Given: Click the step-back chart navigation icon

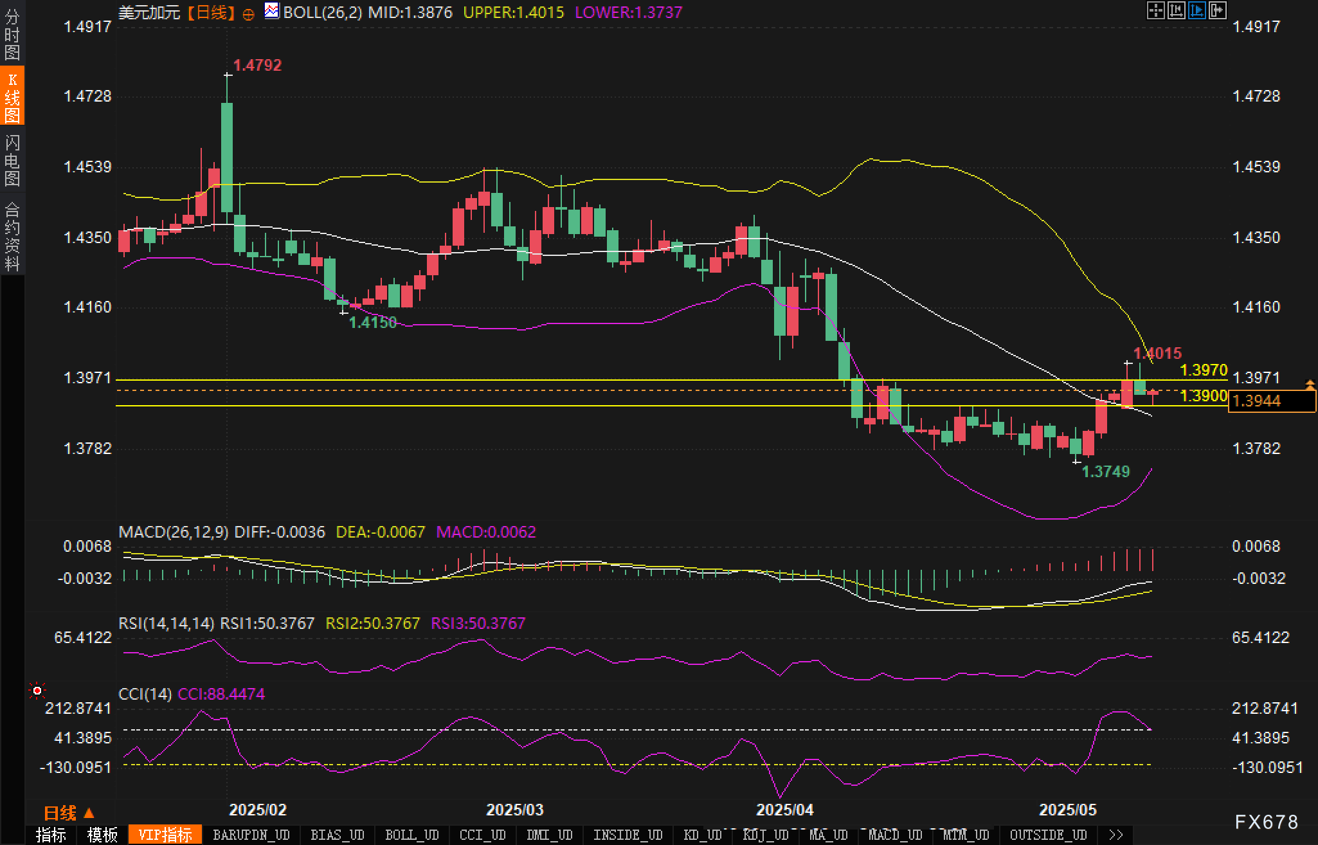Looking at the screenshot, I should (x=1176, y=10).
